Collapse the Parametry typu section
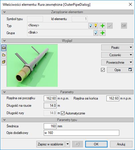The height and width of the screenshot is (150, 135). [4, 120]
